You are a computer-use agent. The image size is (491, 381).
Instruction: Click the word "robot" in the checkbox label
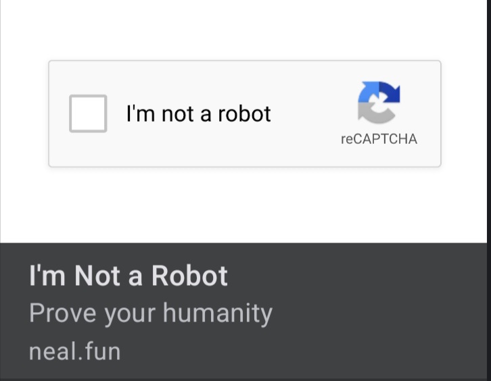click(244, 113)
